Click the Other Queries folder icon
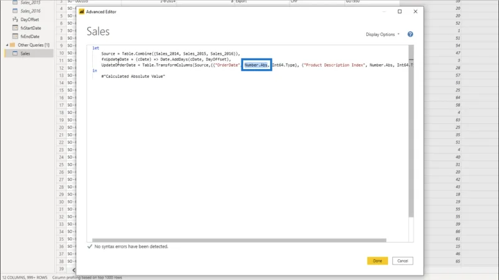 (12, 45)
